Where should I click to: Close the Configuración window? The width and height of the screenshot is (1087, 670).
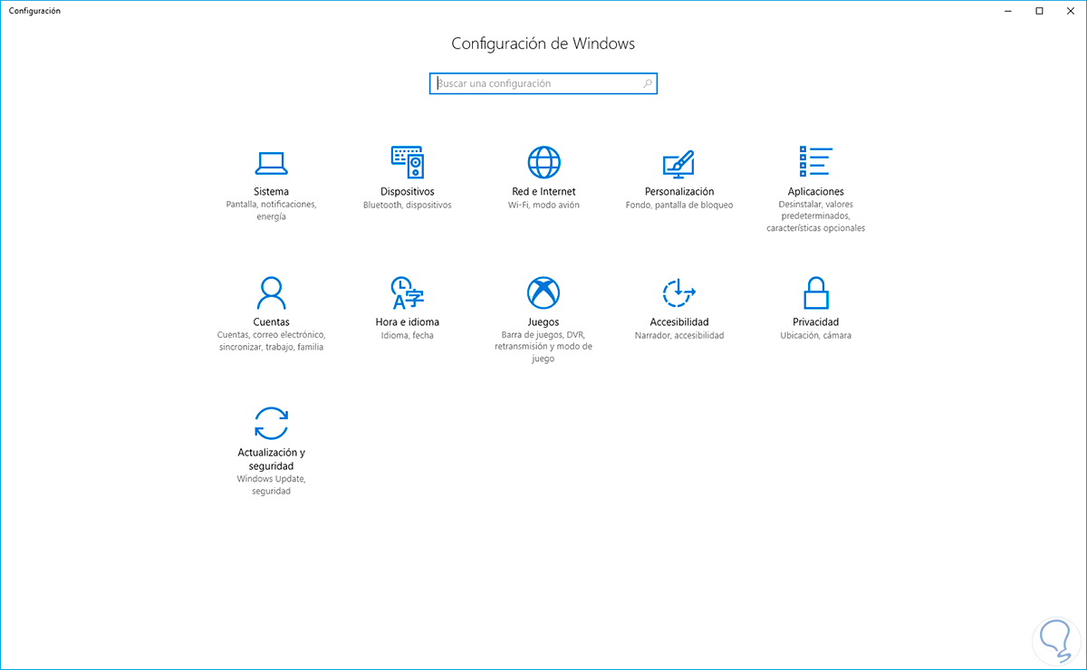(x=1069, y=10)
